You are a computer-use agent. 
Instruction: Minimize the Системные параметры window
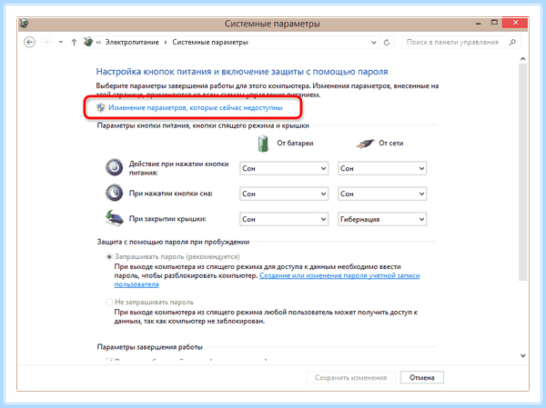pos(479,24)
